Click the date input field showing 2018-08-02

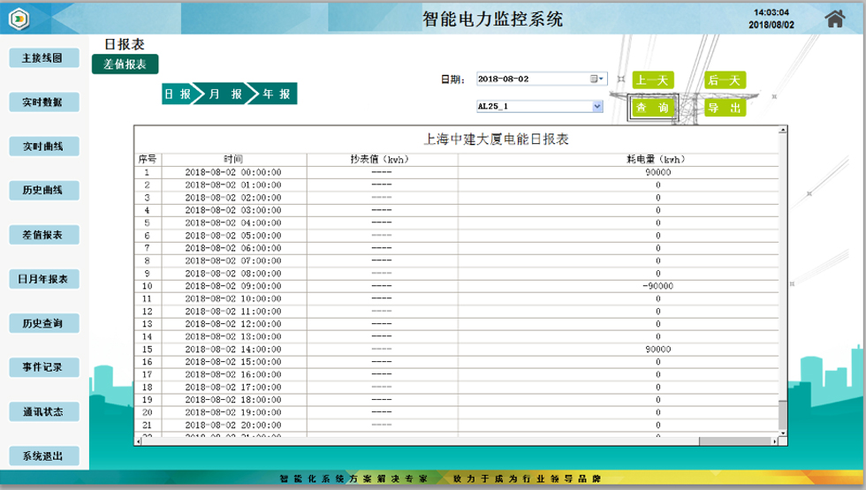(x=532, y=79)
